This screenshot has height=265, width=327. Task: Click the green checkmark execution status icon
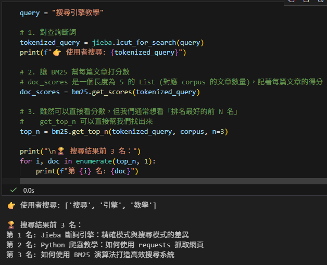pyautogui.click(x=14, y=190)
